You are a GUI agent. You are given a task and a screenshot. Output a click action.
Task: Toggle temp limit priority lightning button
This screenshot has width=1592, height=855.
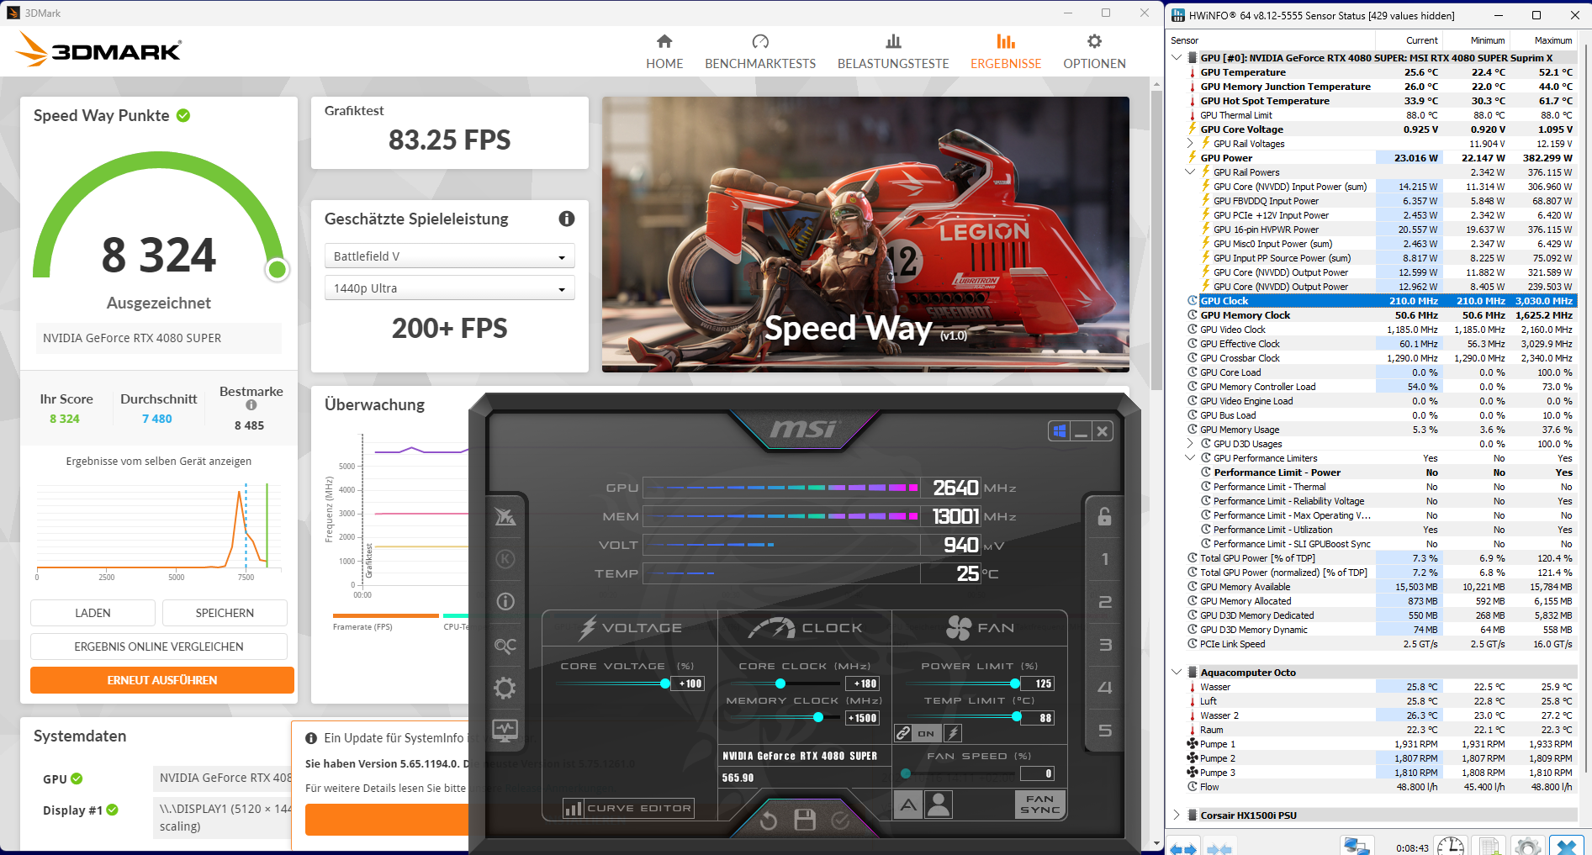[x=953, y=733]
